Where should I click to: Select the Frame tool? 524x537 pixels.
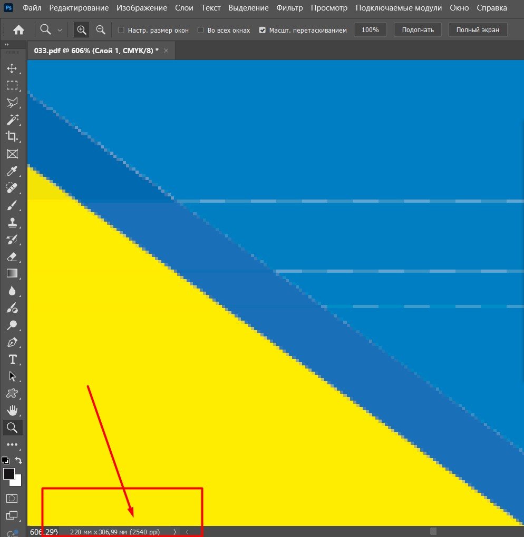pos(12,154)
